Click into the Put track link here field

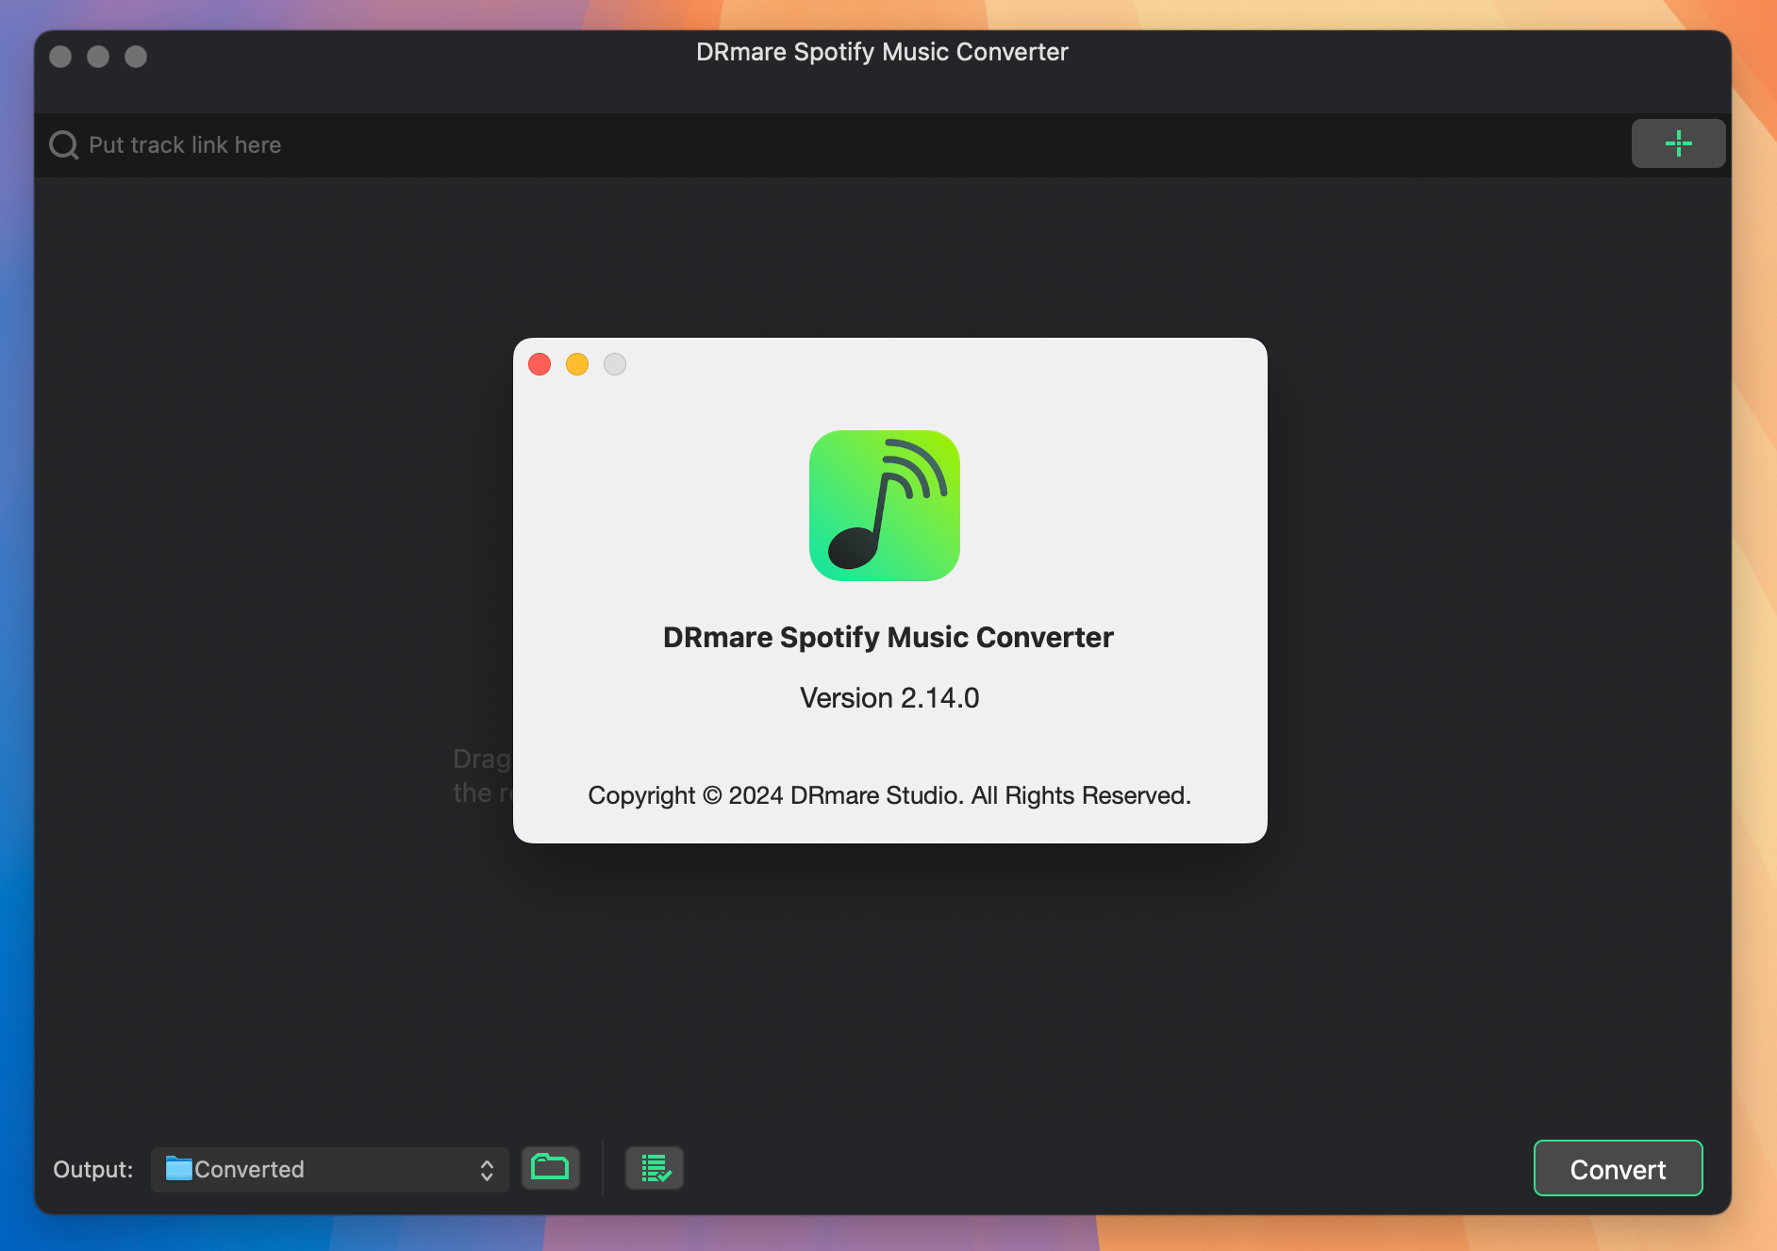(x=830, y=144)
